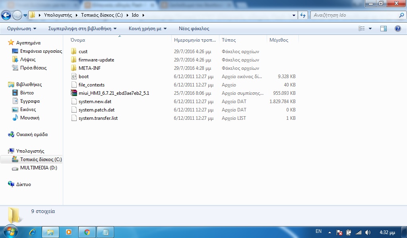This screenshot has height=238, width=407.
Task: Click the file name 'miui_HM3_6.7.21_ebd3ae7eb2_5.1'
Action: (114, 93)
